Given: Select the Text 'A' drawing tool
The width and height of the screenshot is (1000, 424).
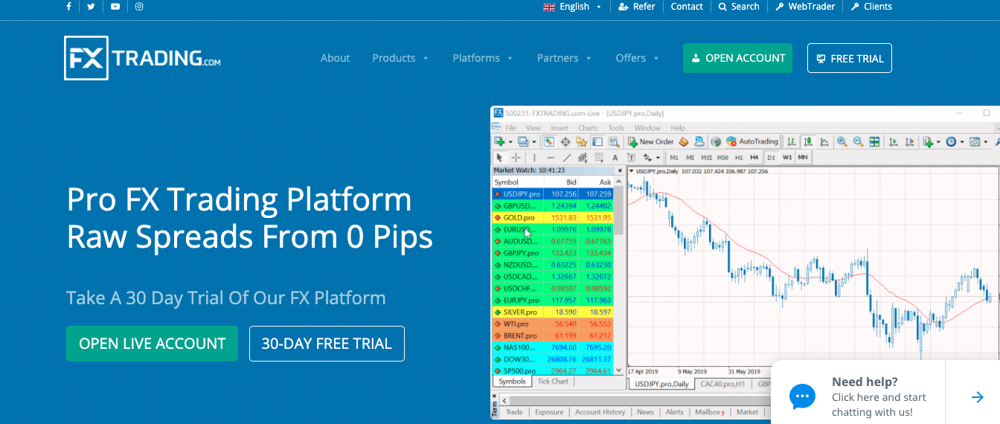Looking at the screenshot, I should 615,157.
